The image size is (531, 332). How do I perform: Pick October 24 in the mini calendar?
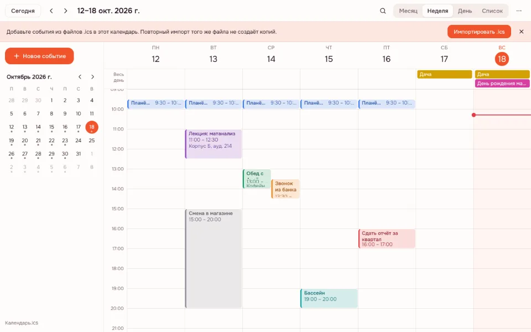(78, 141)
